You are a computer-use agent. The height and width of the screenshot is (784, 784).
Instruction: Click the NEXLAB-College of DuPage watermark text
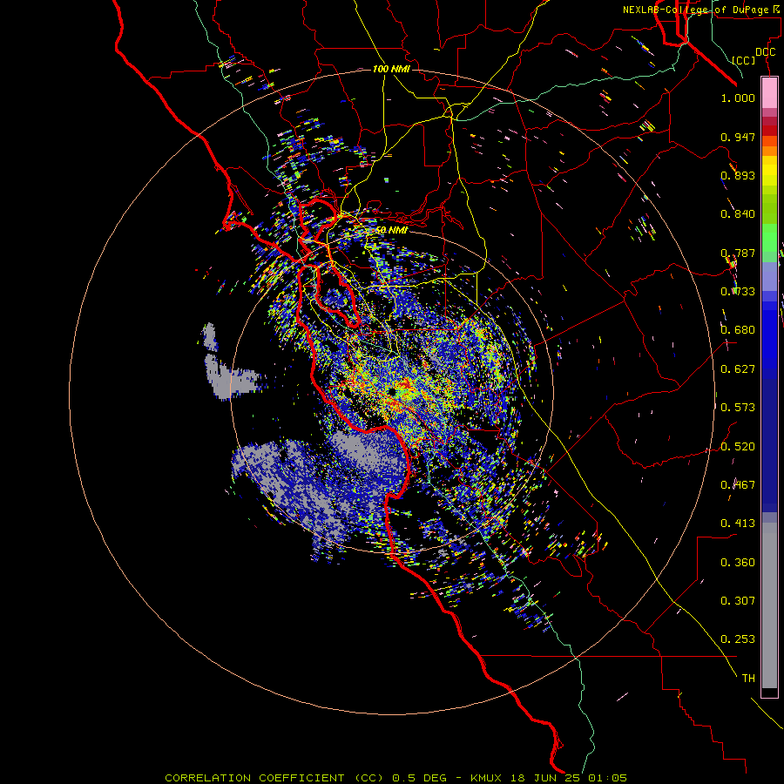coord(700,10)
